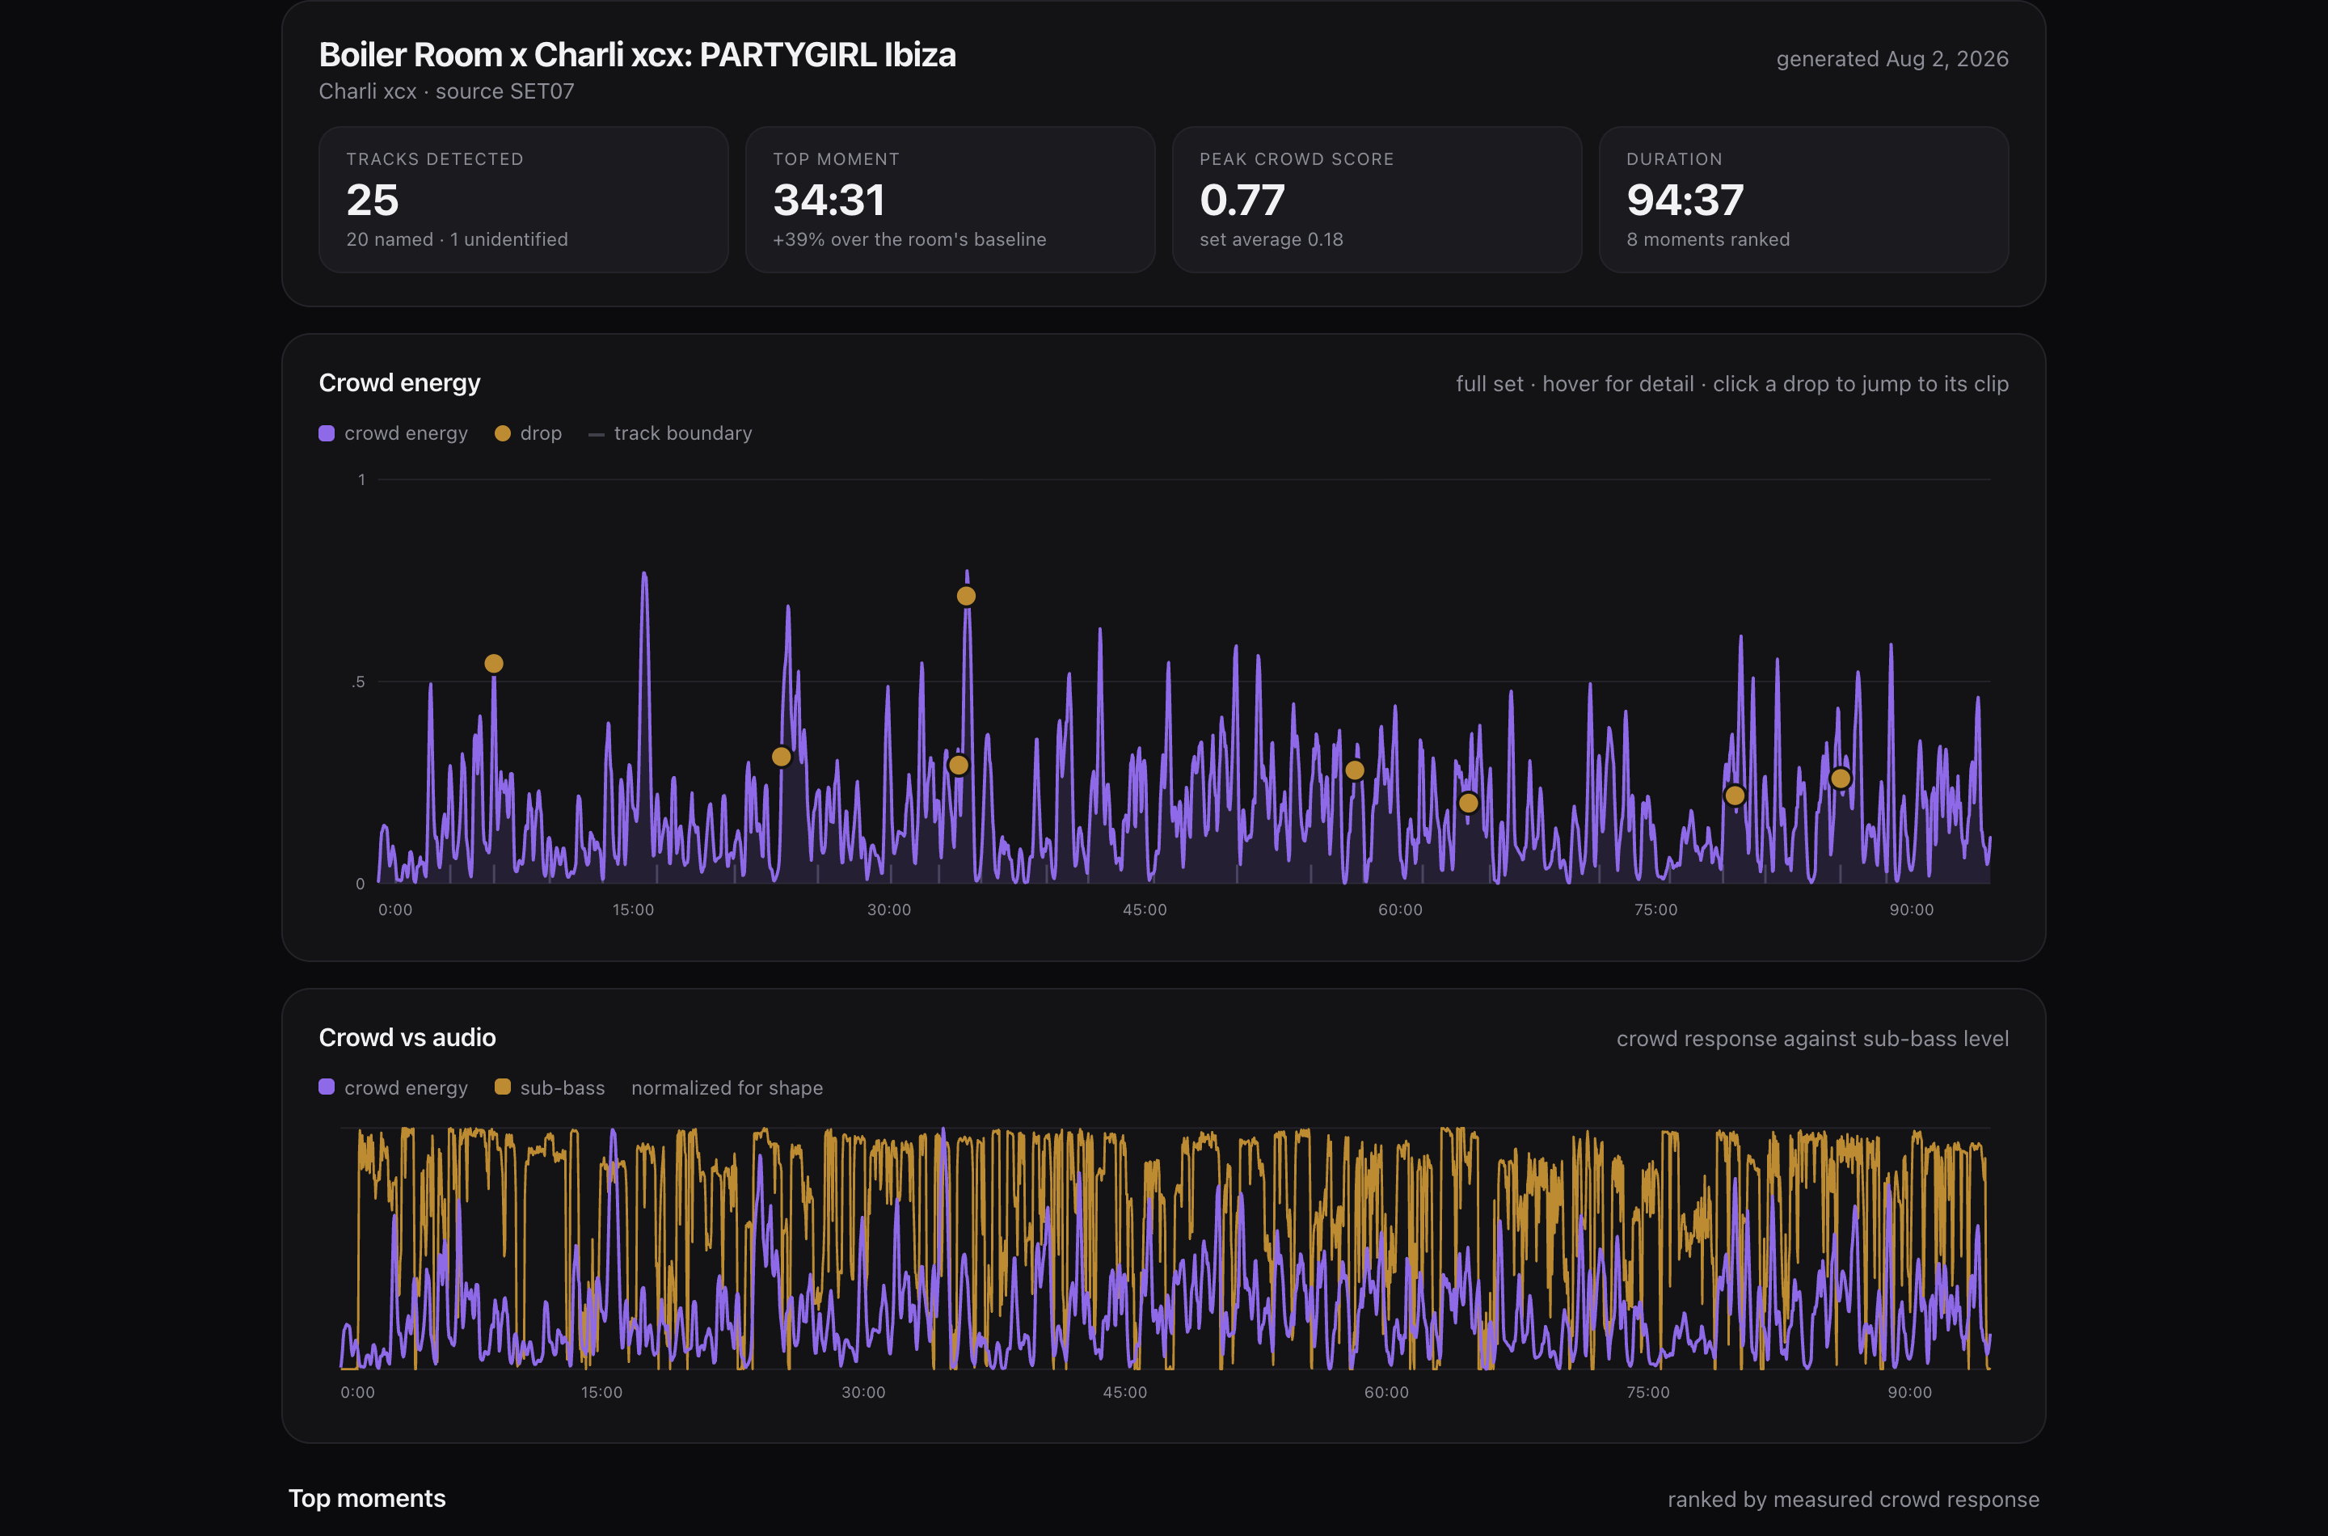Click the 45:00 label on Crowd vs audio axis
This screenshot has height=1536, width=2328.
1125,1392
